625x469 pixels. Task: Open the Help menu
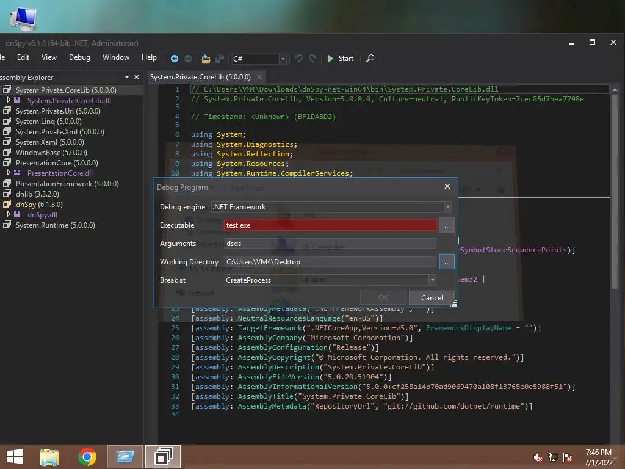149,57
